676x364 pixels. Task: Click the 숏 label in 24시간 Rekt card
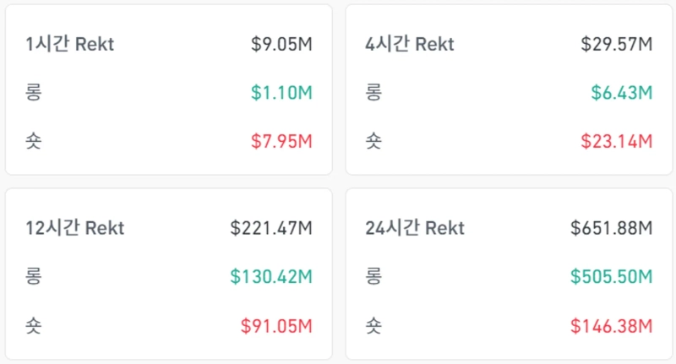click(373, 324)
